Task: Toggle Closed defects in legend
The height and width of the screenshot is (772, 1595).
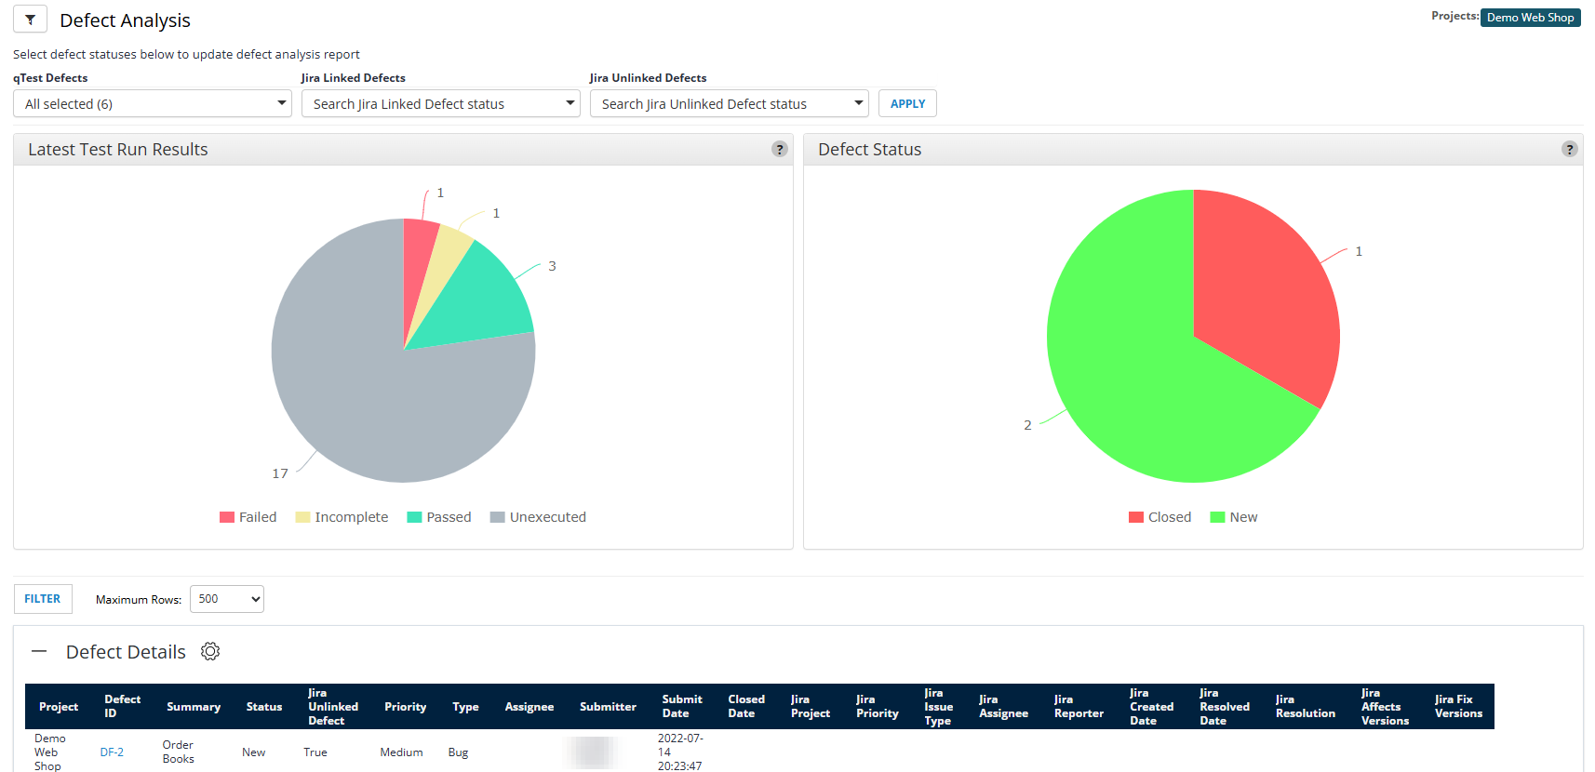Action: click(1159, 517)
